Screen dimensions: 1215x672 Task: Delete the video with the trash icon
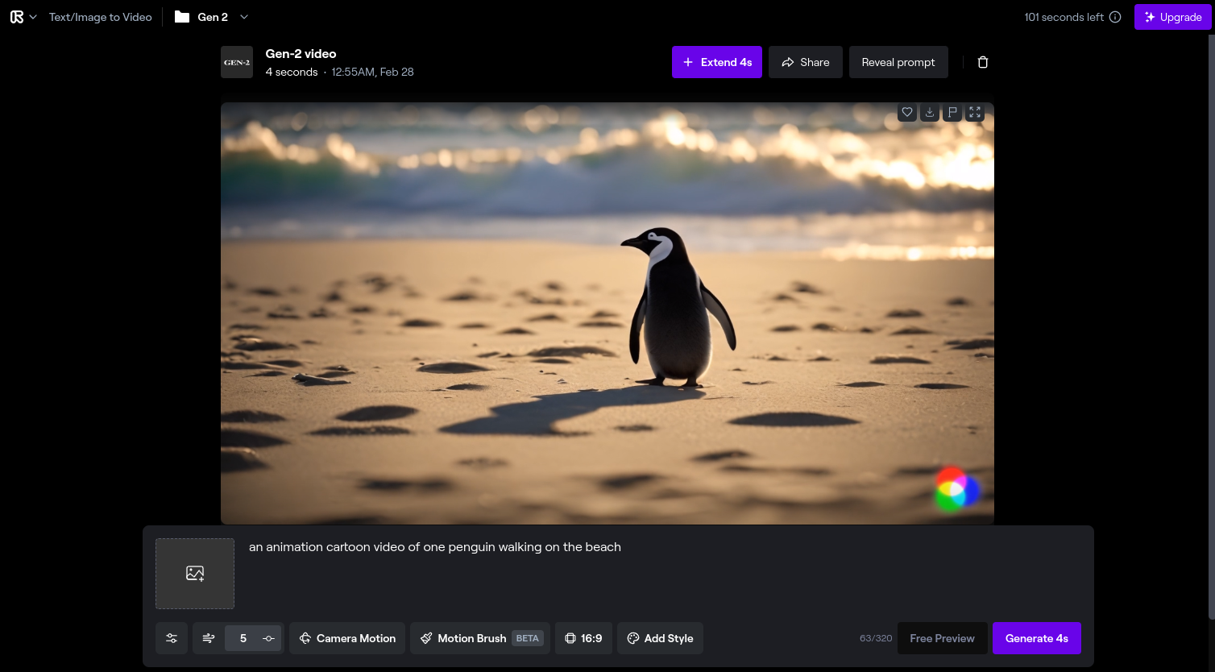point(983,62)
